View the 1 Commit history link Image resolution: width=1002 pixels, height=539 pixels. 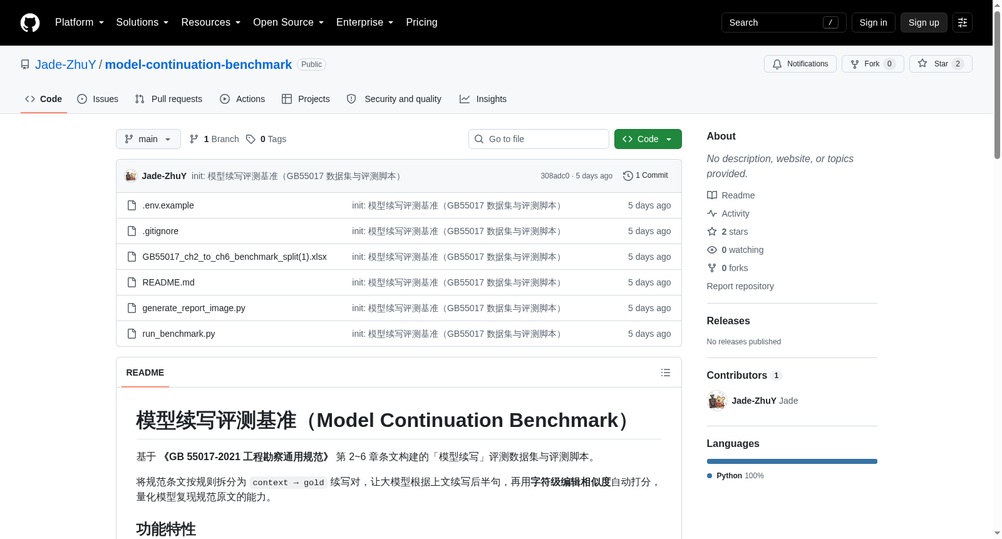pyautogui.click(x=646, y=176)
